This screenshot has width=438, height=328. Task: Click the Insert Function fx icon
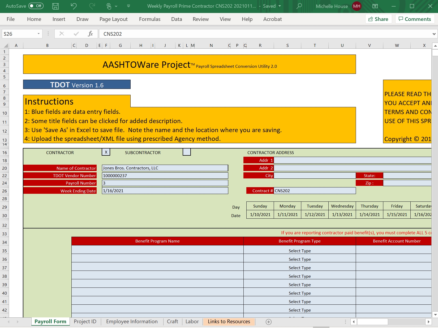pos(91,34)
